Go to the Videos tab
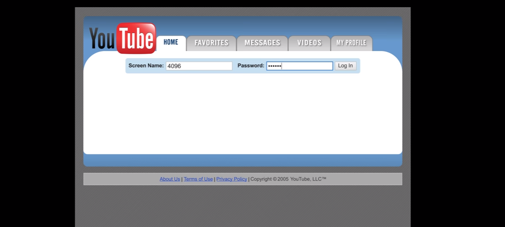Viewport: 505px width, 227px height. [309, 43]
